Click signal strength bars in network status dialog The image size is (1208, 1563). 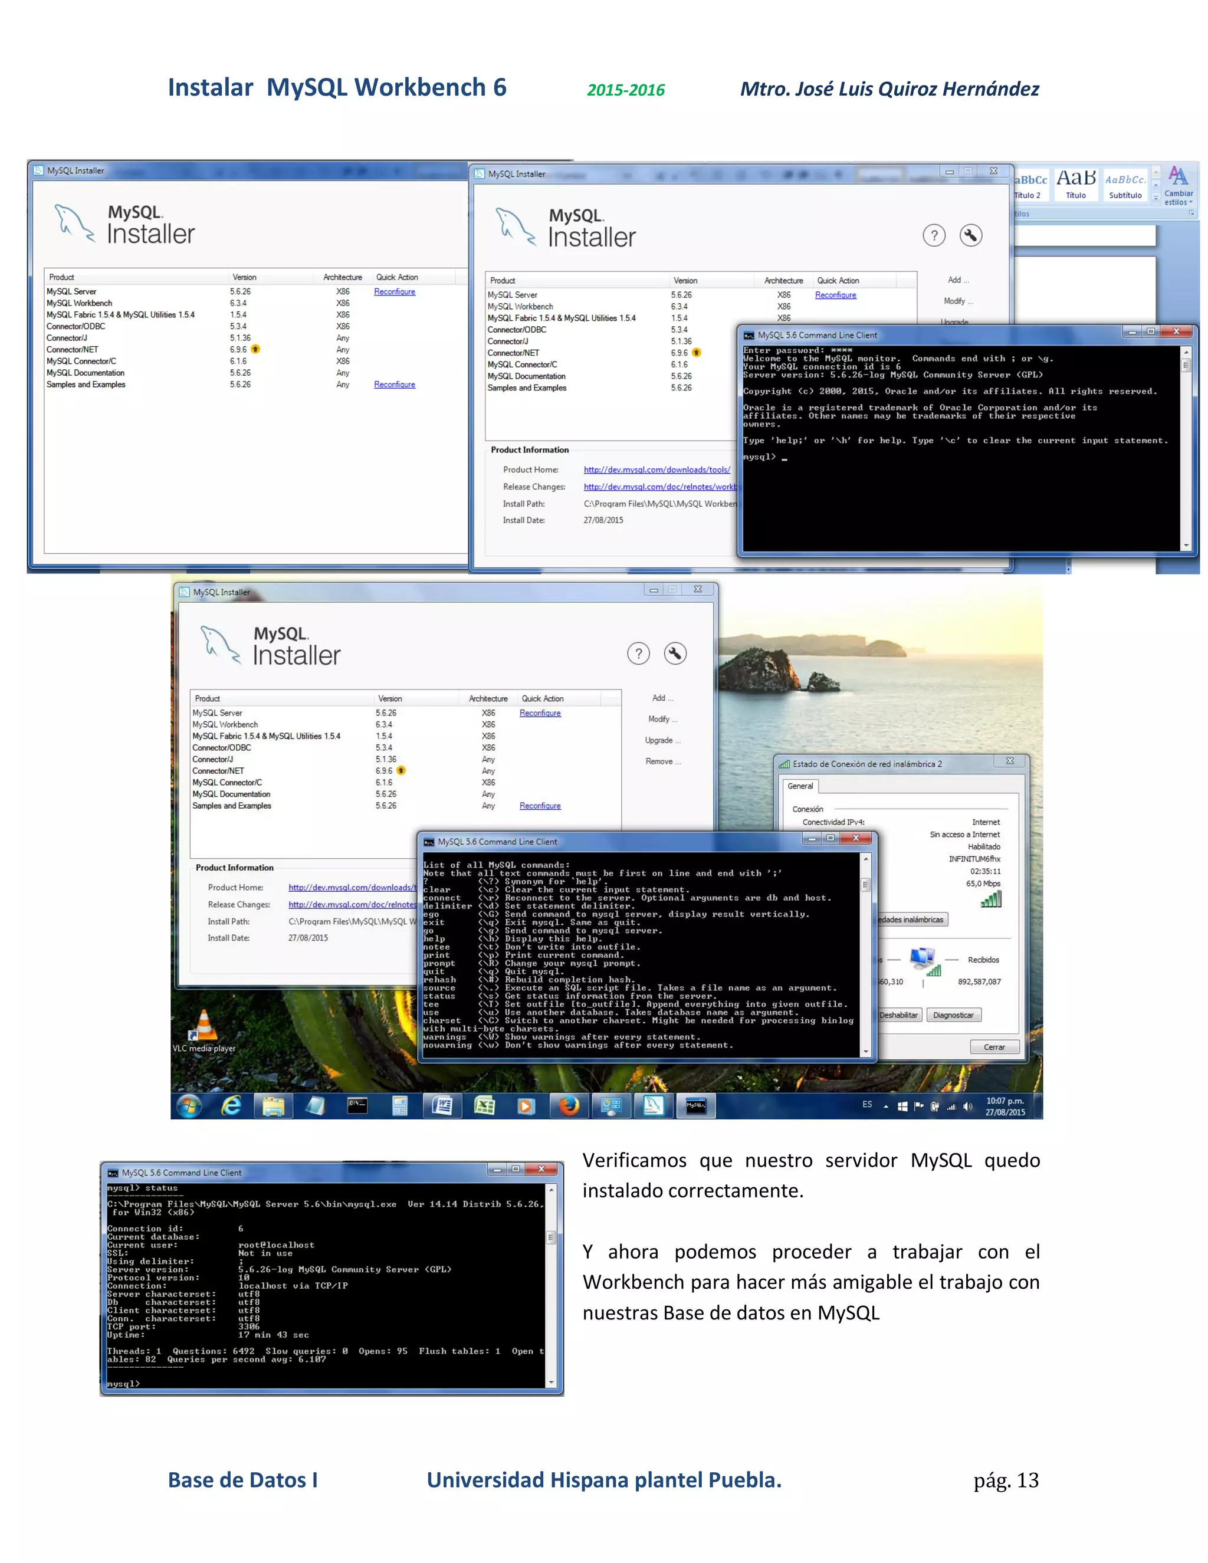(991, 899)
